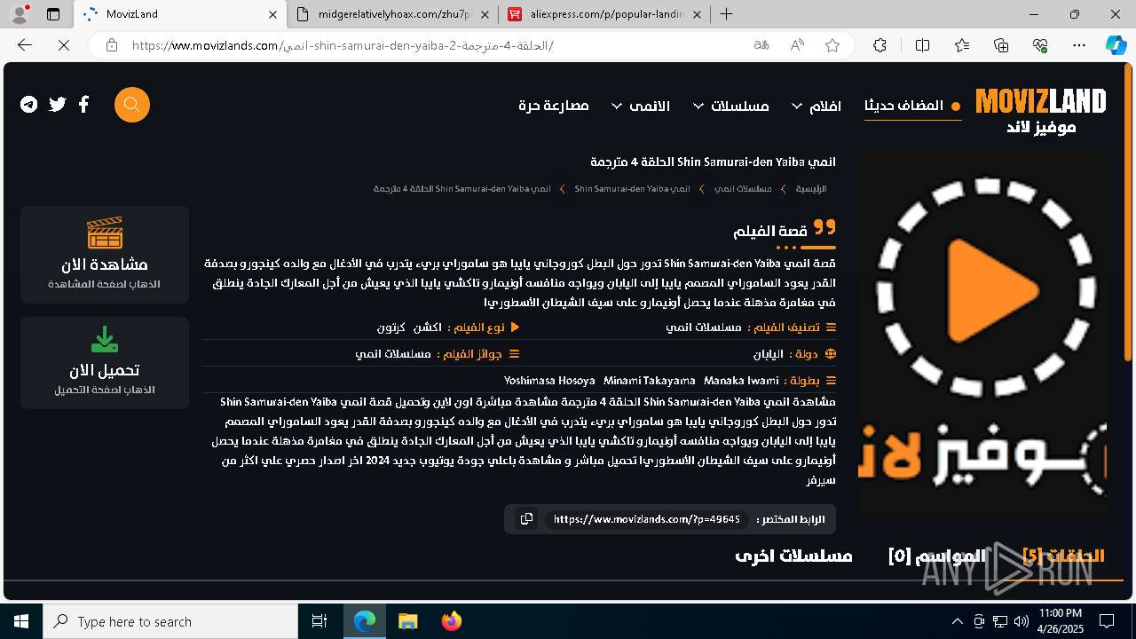Click الرئيسية breadcrumb link
The height and width of the screenshot is (639, 1136).
point(811,189)
